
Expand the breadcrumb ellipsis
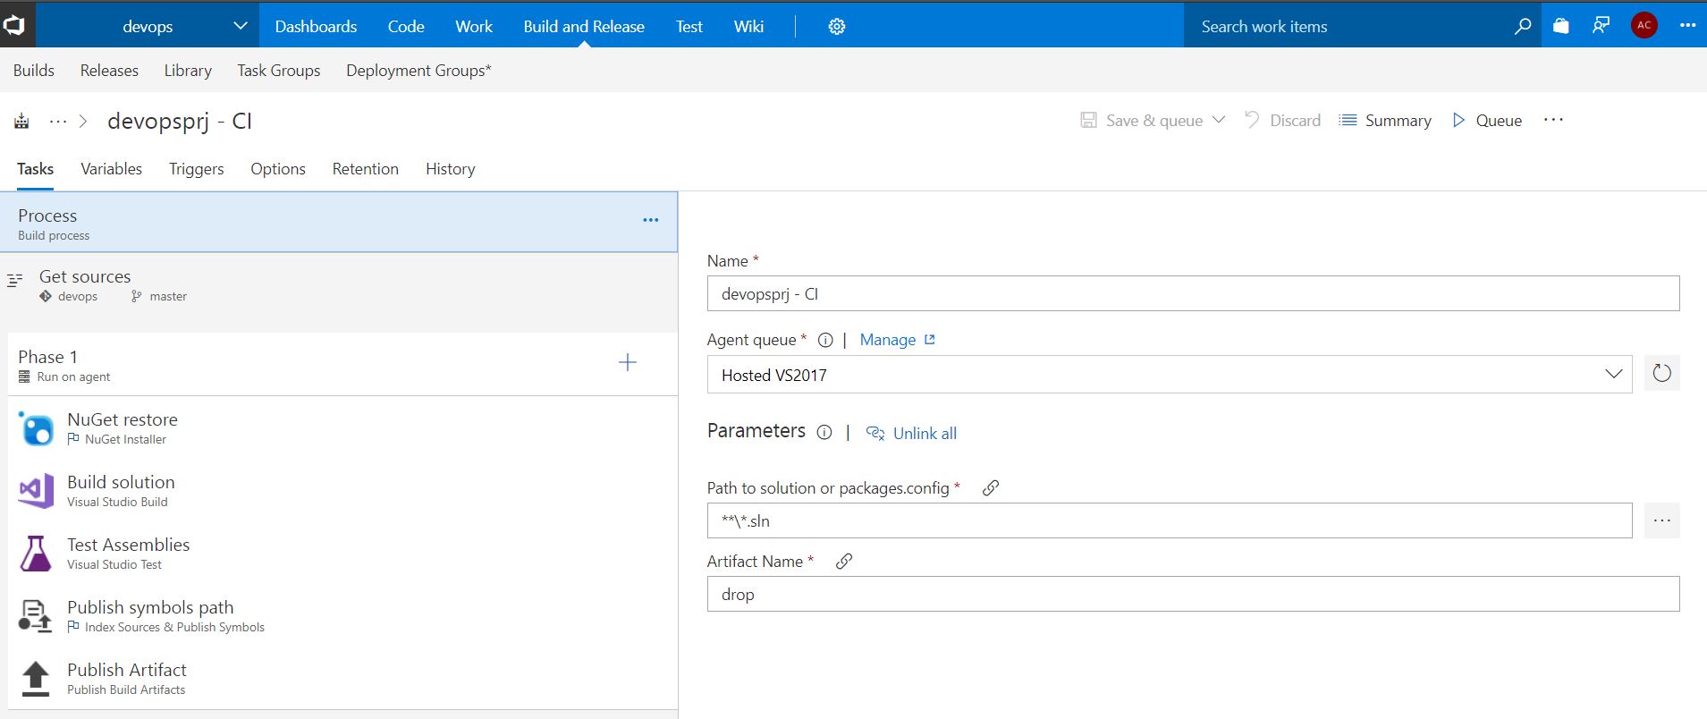click(58, 121)
